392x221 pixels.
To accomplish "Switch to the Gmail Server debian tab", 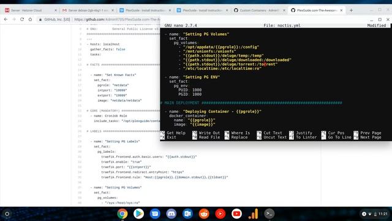I will [88, 10].
